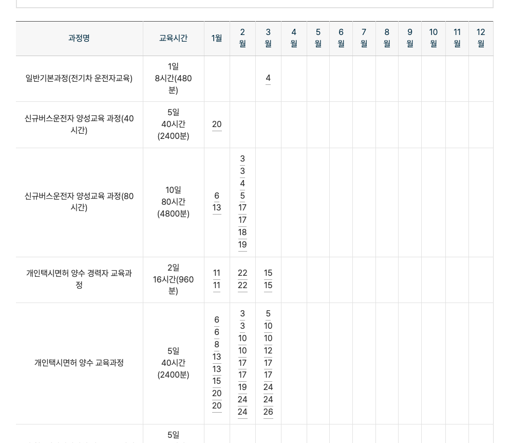Click the 12월 column header
Screen dimensions: 508x443
click(480, 38)
